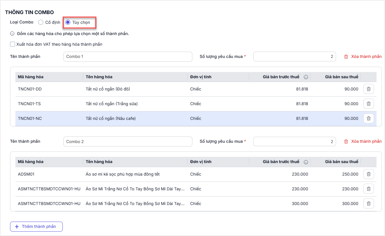Enable Xuất hóa đơn VAT theo hàng hóa checkbox
The image size is (385, 236).
13,44
